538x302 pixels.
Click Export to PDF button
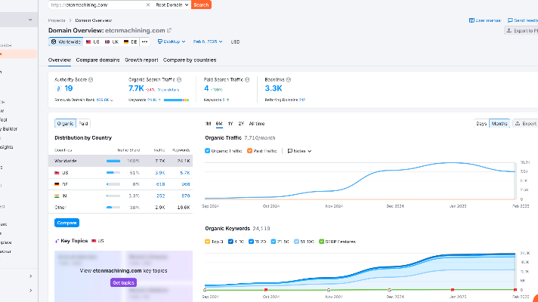pos(521,30)
